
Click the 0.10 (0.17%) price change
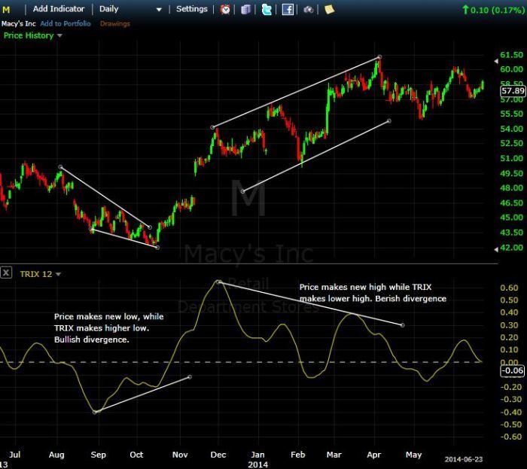point(493,10)
